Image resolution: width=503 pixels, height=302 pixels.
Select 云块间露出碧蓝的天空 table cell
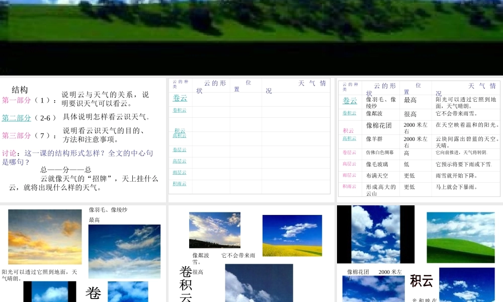coord(467,142)
